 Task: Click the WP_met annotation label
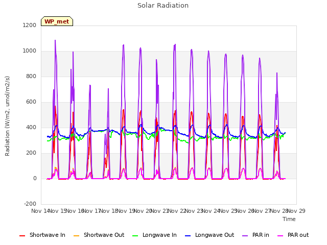57,21
